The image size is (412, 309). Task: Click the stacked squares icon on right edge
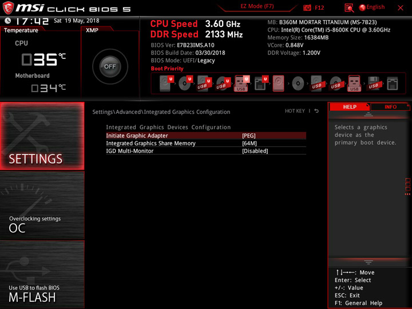pos(407,184)
